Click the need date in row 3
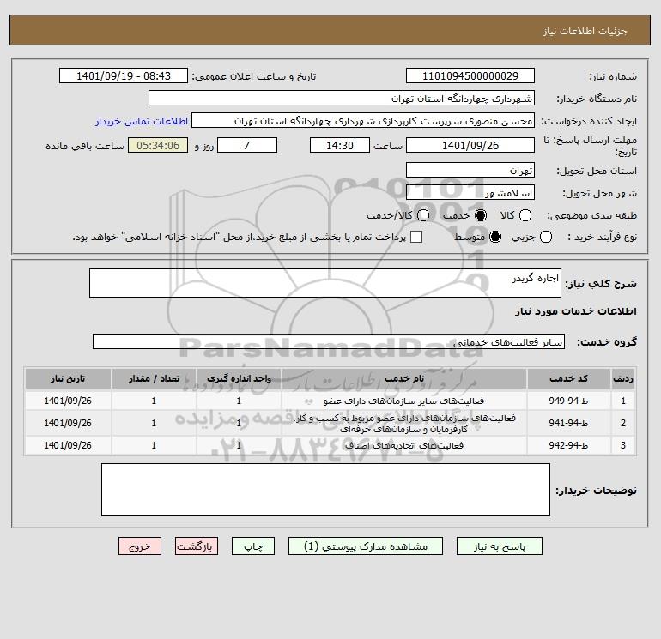This screenshot has width=661, height=639. click(68, 445)
